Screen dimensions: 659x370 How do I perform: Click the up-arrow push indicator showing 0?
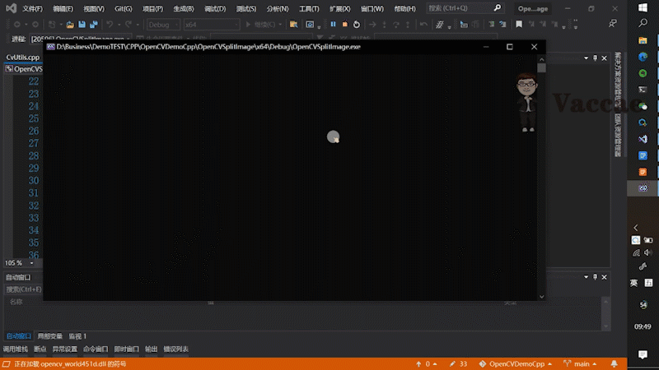coord(426,363)
